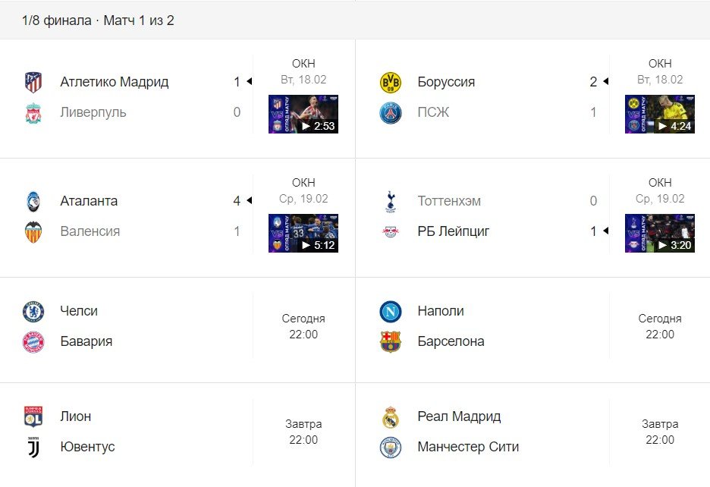Viewport: 710px width, 487px height.
Task: Click the Наполи club crest
Action: pyautogui.click(x=390, y=311)
